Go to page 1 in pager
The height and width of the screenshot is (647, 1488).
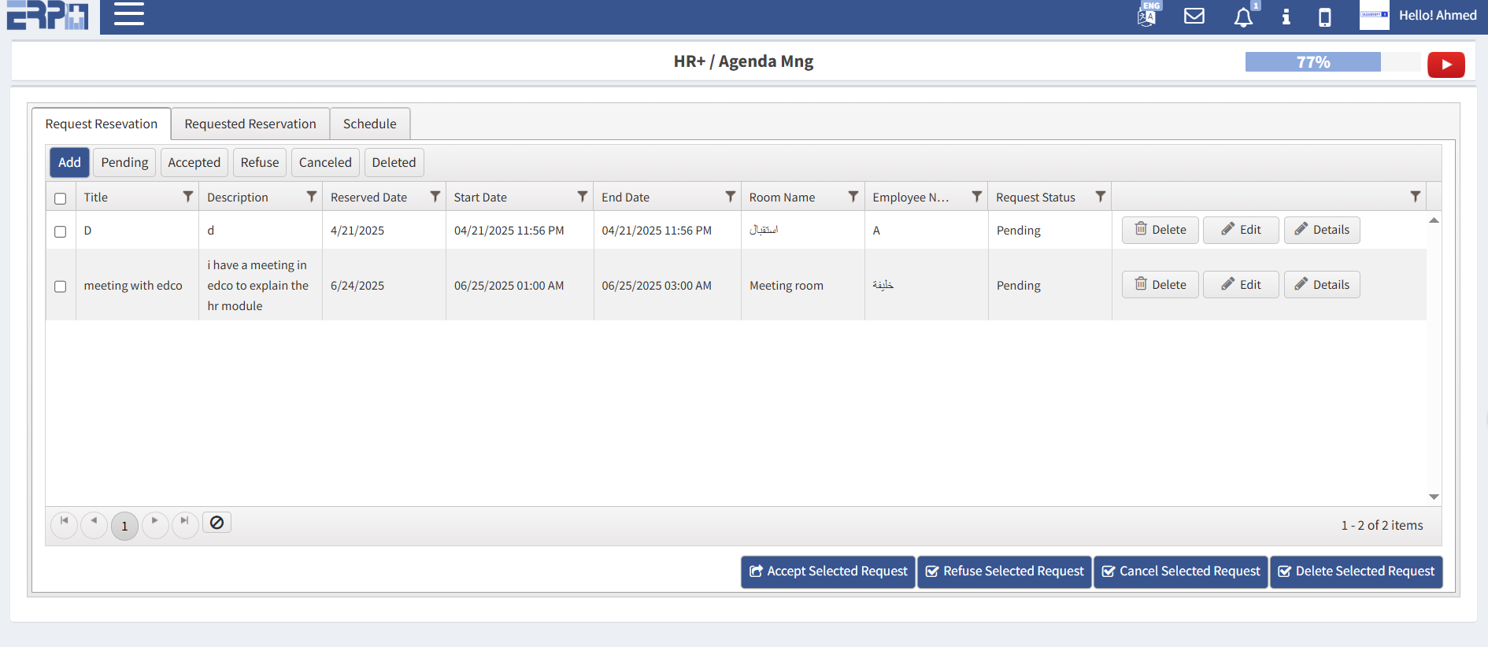124,526
